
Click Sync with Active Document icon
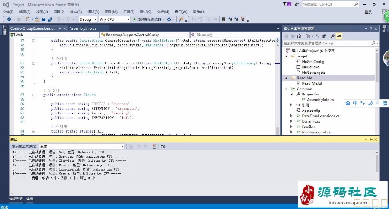click(318, 36)
